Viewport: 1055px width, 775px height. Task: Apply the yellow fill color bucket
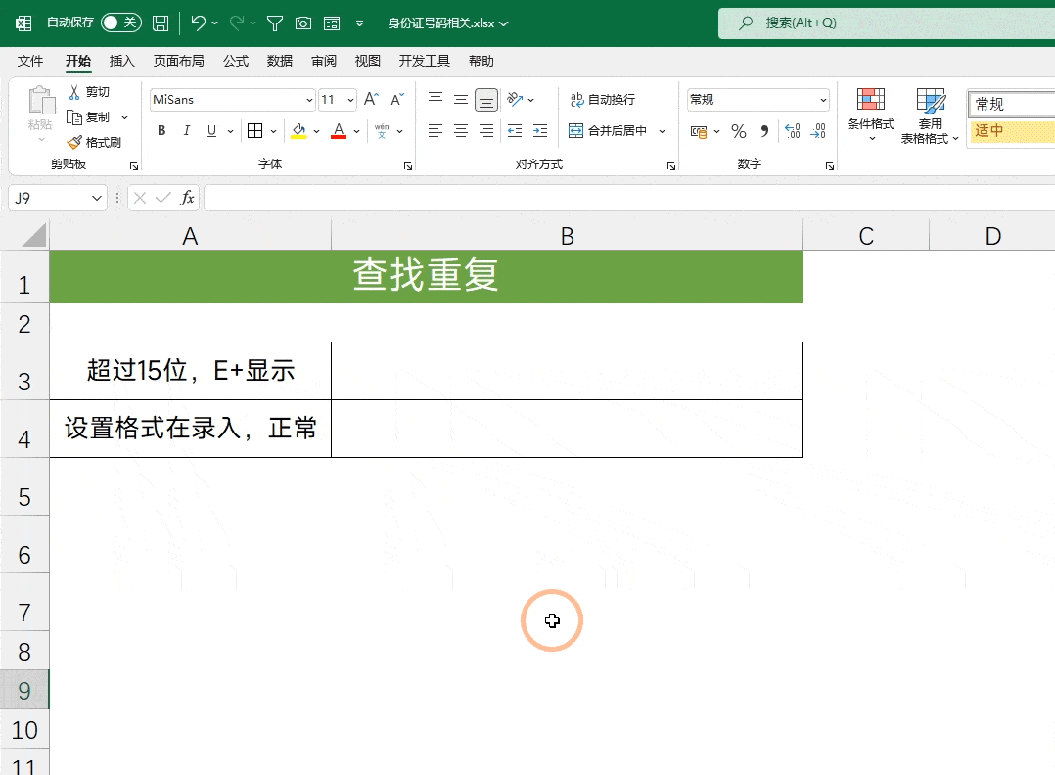tap(298, 131)
